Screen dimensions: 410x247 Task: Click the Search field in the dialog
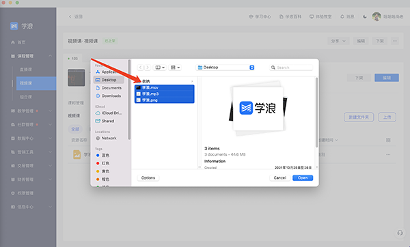[291, 68]
